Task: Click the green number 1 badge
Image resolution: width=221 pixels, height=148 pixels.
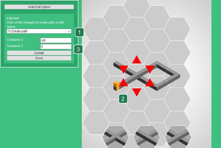Action: pos(79,32)
